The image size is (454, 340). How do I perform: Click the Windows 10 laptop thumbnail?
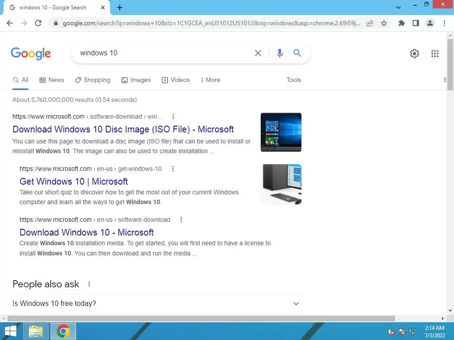(281, 132)
